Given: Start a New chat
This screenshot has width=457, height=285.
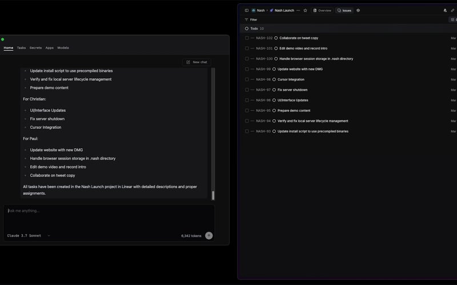Looking at the screenshot, I should click(x=197, y=62).
